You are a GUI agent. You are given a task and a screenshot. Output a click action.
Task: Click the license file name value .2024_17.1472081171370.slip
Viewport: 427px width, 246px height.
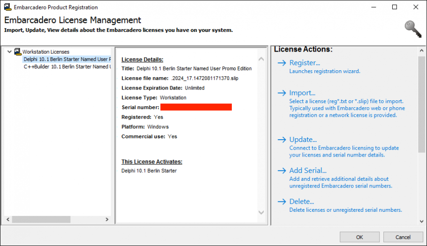205,78
